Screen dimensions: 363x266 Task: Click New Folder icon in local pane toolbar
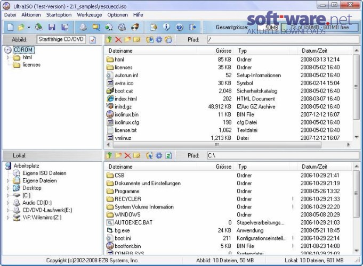coord(118,155)
